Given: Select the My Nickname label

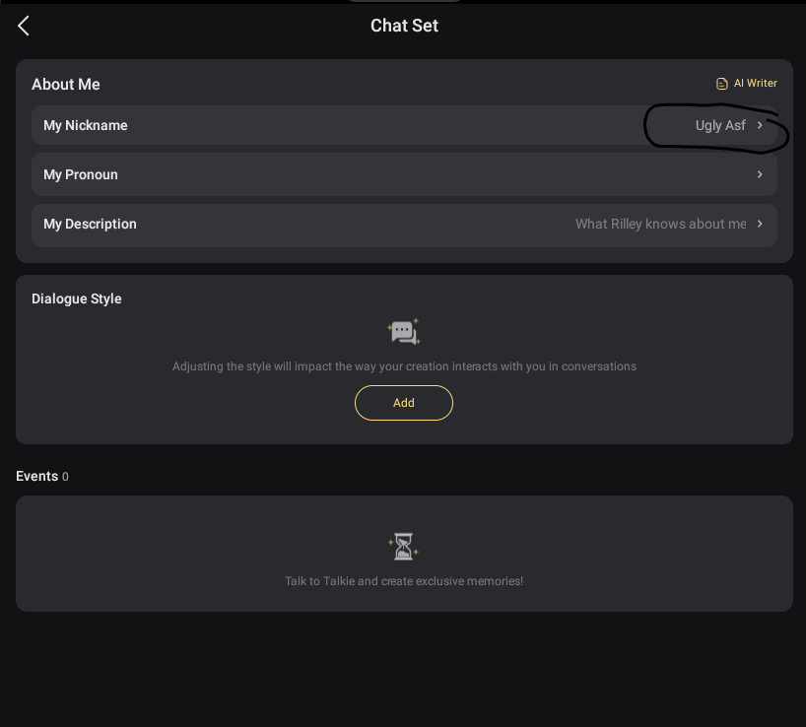Looking at the screenshot, I should [x=86, y=125].
